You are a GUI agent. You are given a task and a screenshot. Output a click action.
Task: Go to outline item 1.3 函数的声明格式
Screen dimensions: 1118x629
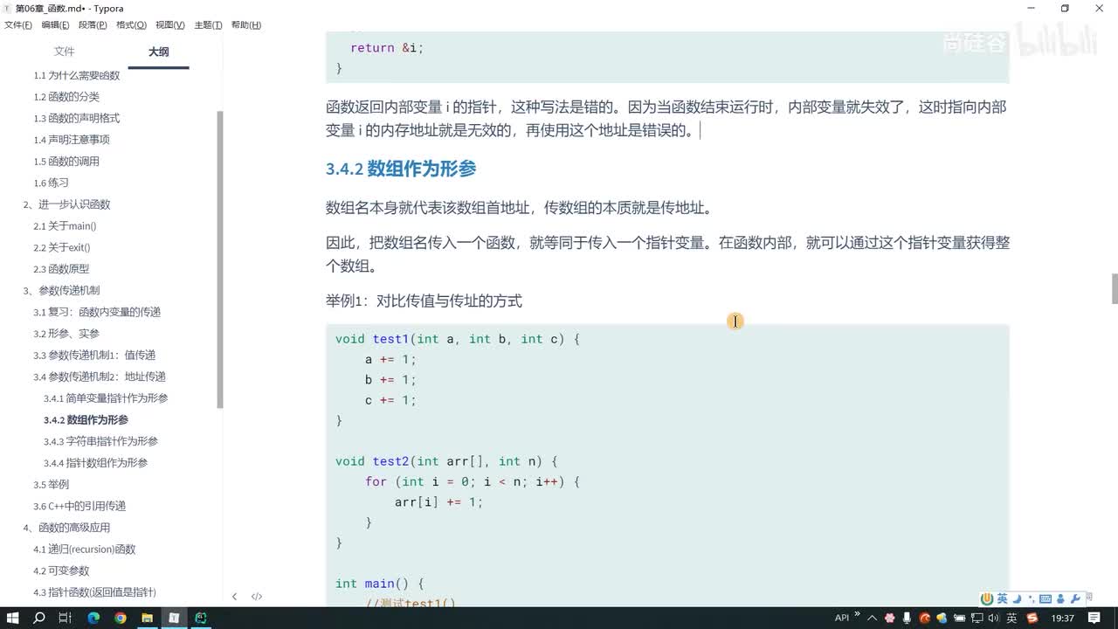pos(77,119)
